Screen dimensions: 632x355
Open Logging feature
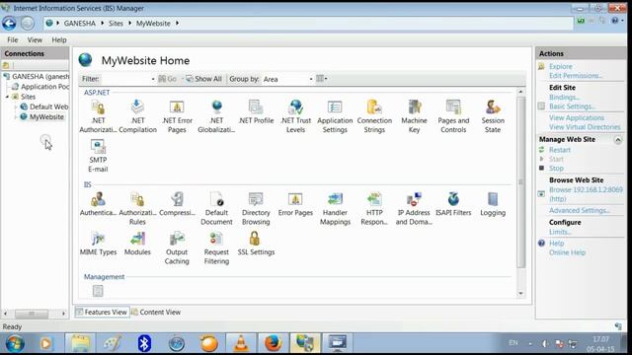pos(493,204)
